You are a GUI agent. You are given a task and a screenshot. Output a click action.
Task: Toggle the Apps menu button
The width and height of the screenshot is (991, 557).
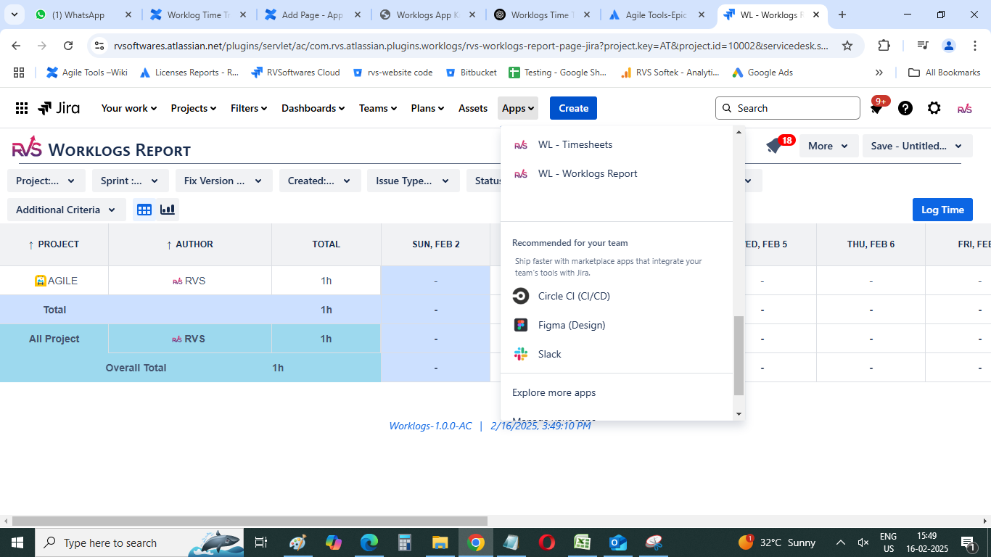(x=518, y=108)
